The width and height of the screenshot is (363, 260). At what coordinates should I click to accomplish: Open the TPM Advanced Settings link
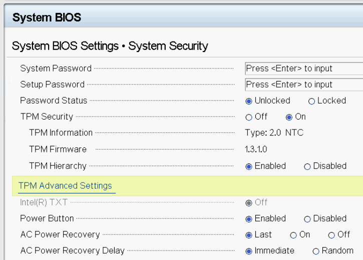[65, 185]
